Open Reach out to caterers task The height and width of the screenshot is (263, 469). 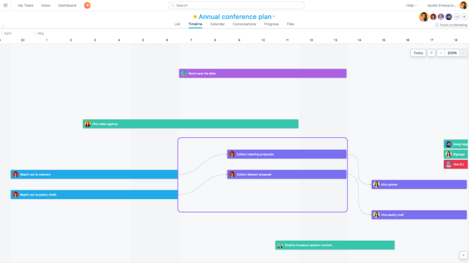(94, 174)
